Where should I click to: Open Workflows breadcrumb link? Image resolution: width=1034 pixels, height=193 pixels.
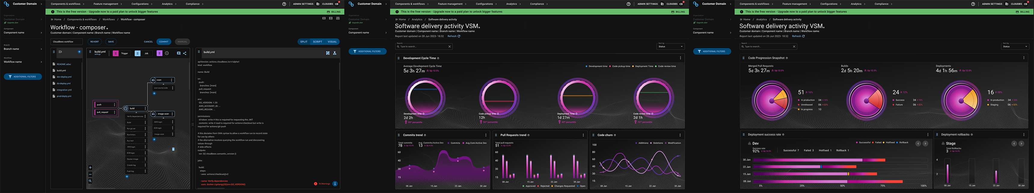tap(109, 19)
